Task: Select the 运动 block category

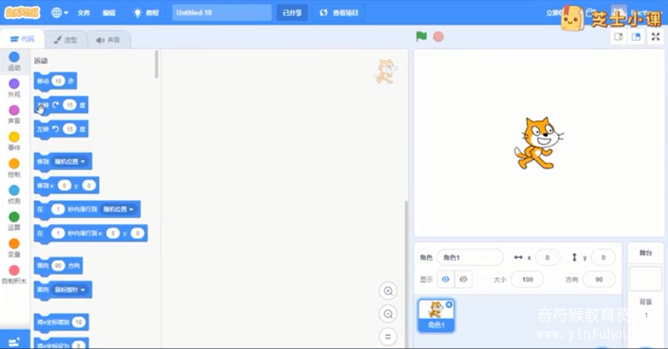Action: 14,61
